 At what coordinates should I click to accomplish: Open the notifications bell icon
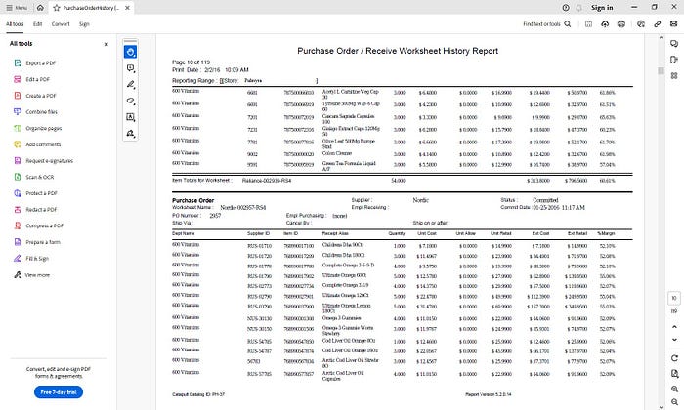(x=579, y=8)
